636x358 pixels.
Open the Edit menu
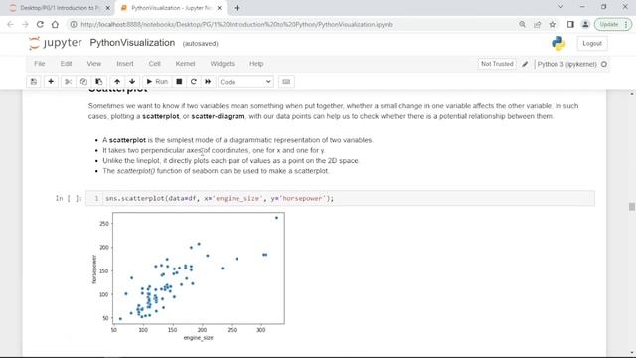(x=66, y=64)
